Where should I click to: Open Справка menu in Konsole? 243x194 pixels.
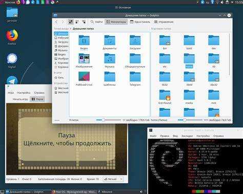(x=218, y=136)
